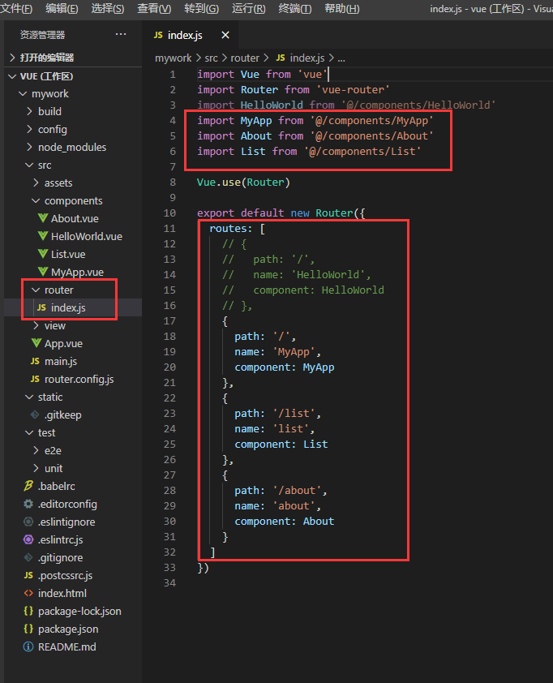Open package.json file name in the tree
This screenshot has height=683, width=553.
tap(68, 629)
